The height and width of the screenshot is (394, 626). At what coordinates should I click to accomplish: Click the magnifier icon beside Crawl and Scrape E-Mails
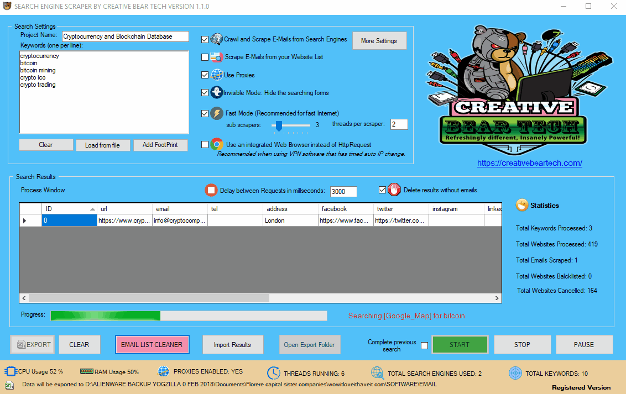216,39
